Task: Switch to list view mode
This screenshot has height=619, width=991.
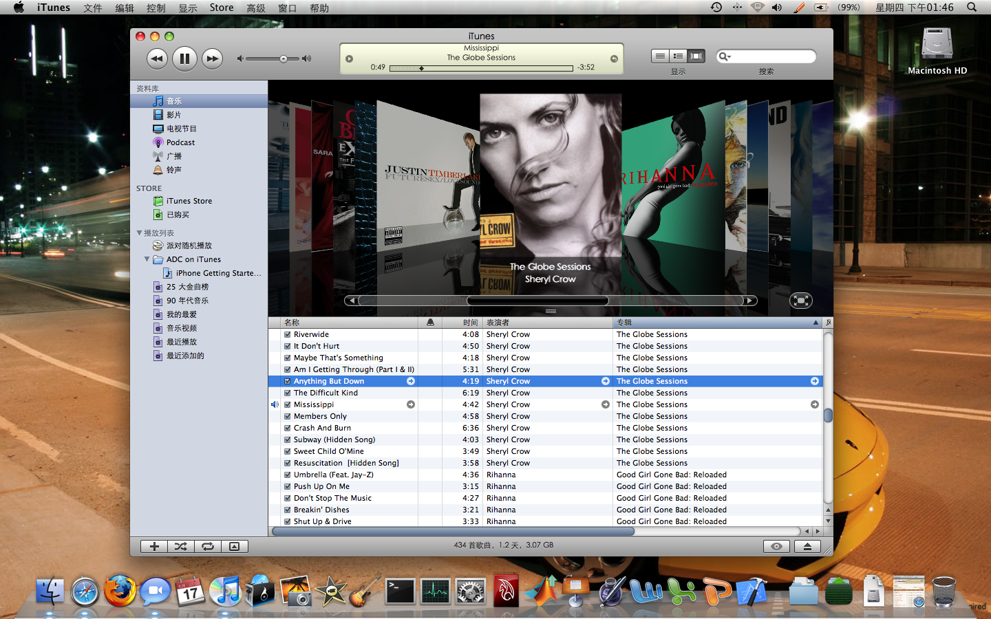Action: point(660,56)
